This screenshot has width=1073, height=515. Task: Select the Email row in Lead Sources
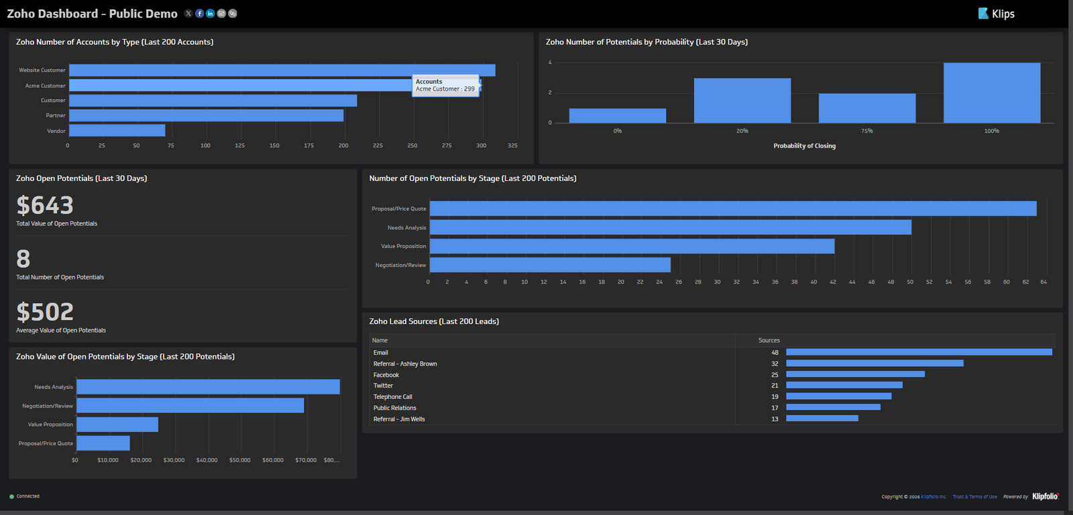712,353
